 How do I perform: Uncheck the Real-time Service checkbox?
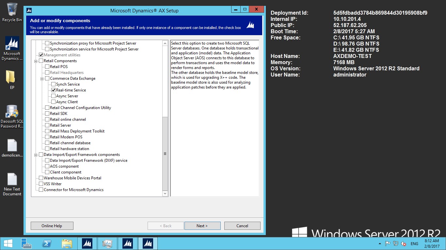(54, 90)
